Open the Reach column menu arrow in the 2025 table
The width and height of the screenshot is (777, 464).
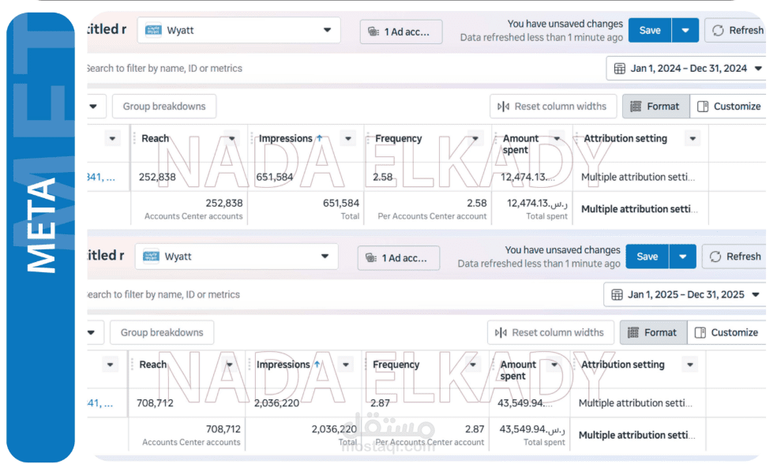[x=230, y=365]
